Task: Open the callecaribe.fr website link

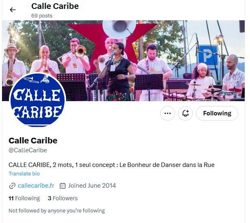Action: [36, 186]
